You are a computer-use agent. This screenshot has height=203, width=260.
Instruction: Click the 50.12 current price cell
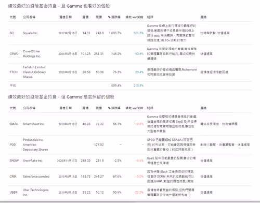pos(100,192)
